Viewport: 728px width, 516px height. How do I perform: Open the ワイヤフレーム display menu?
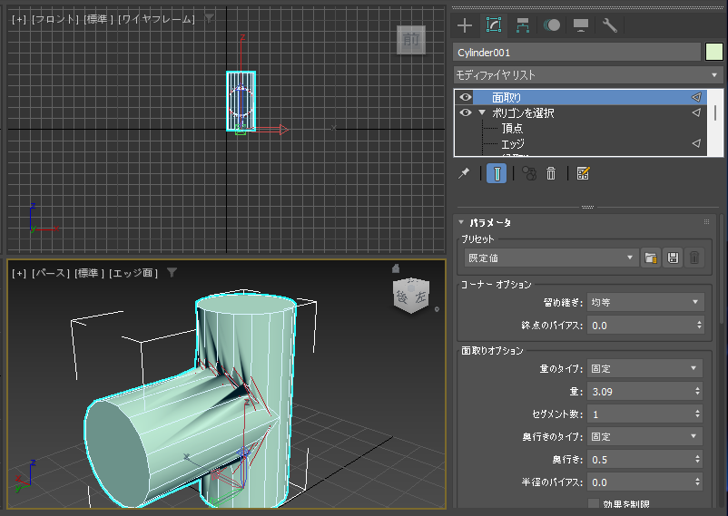(x=156, y=19)
